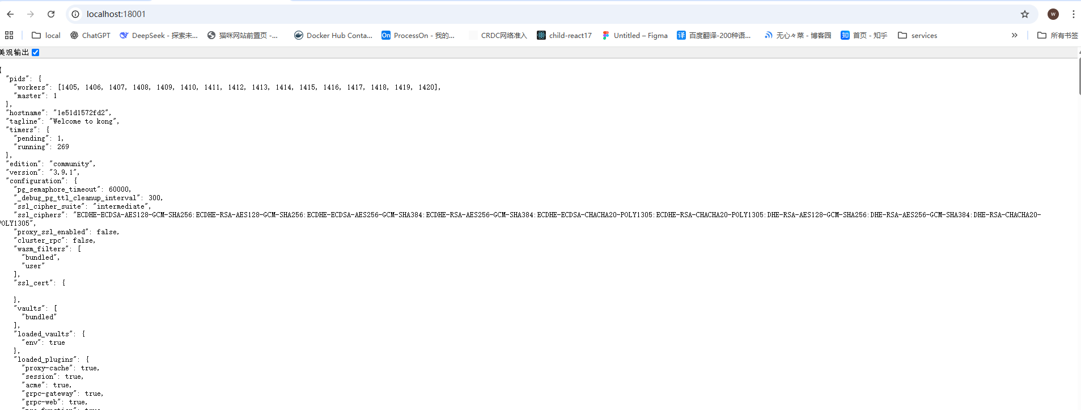Open the ProcessOn bookmark
The width and height of the screenshot is (1081, 410).
tap(418, 35)
